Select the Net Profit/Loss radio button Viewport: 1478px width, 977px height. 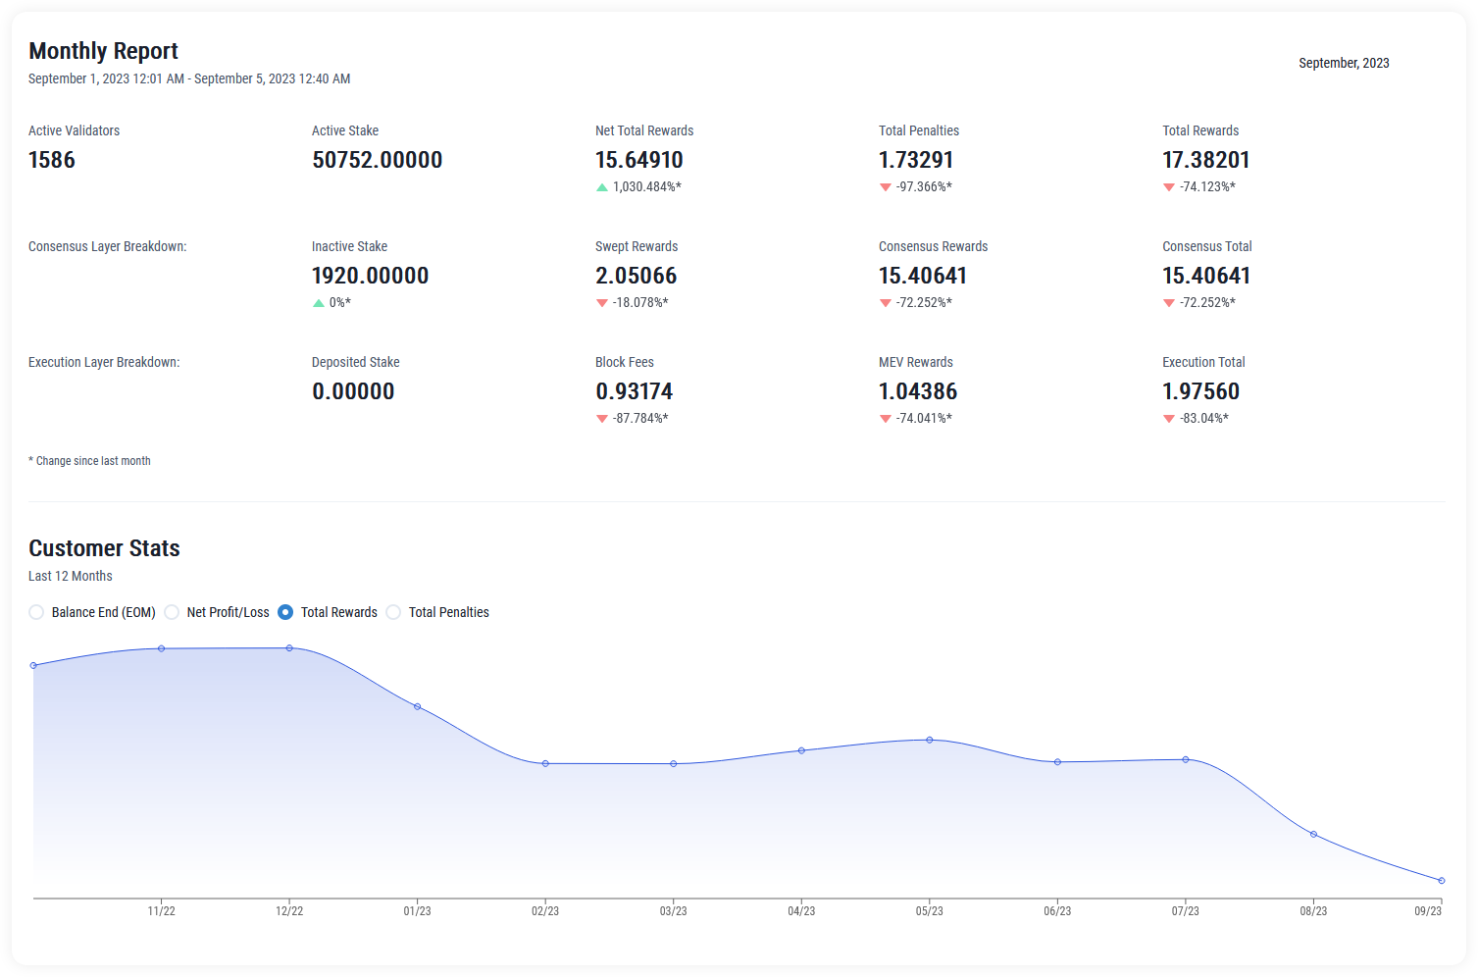tap(172, 612)
